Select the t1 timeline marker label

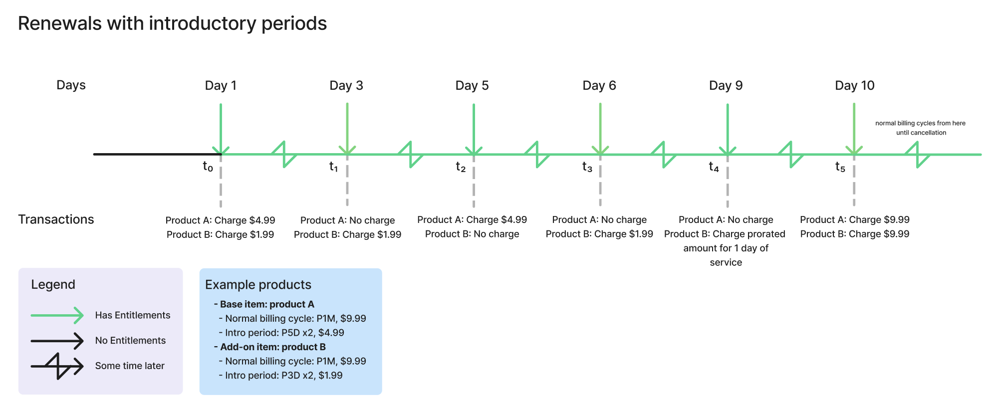pyautogui.click(x=333, y=167)
